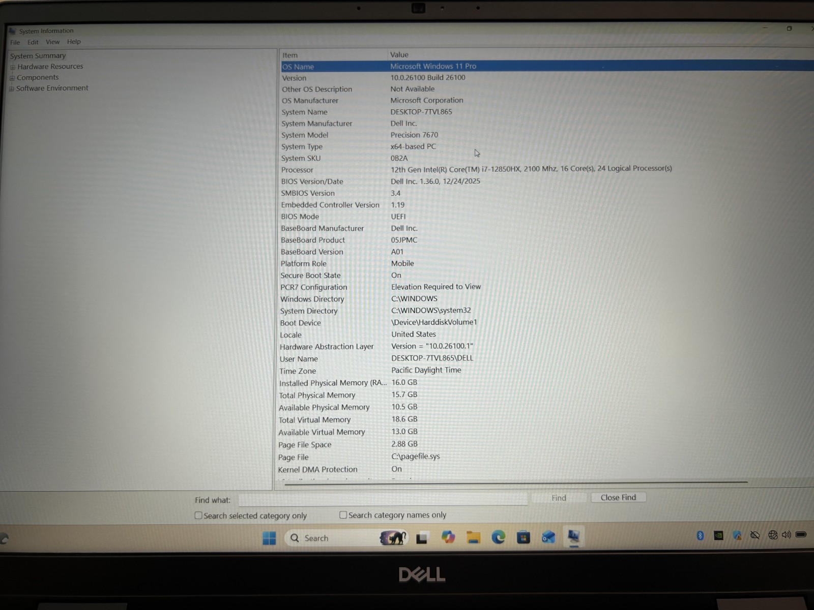The image size is (814, 610).
Task: Click the Total Physical Memory row item
Action: [x=317, y=395]
